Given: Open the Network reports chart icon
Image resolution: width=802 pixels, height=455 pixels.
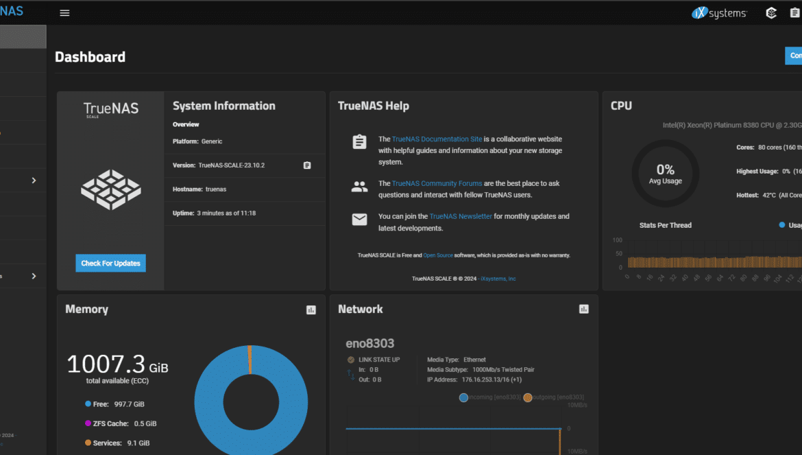Looking at the screenshot, I should tap(583, 309).
